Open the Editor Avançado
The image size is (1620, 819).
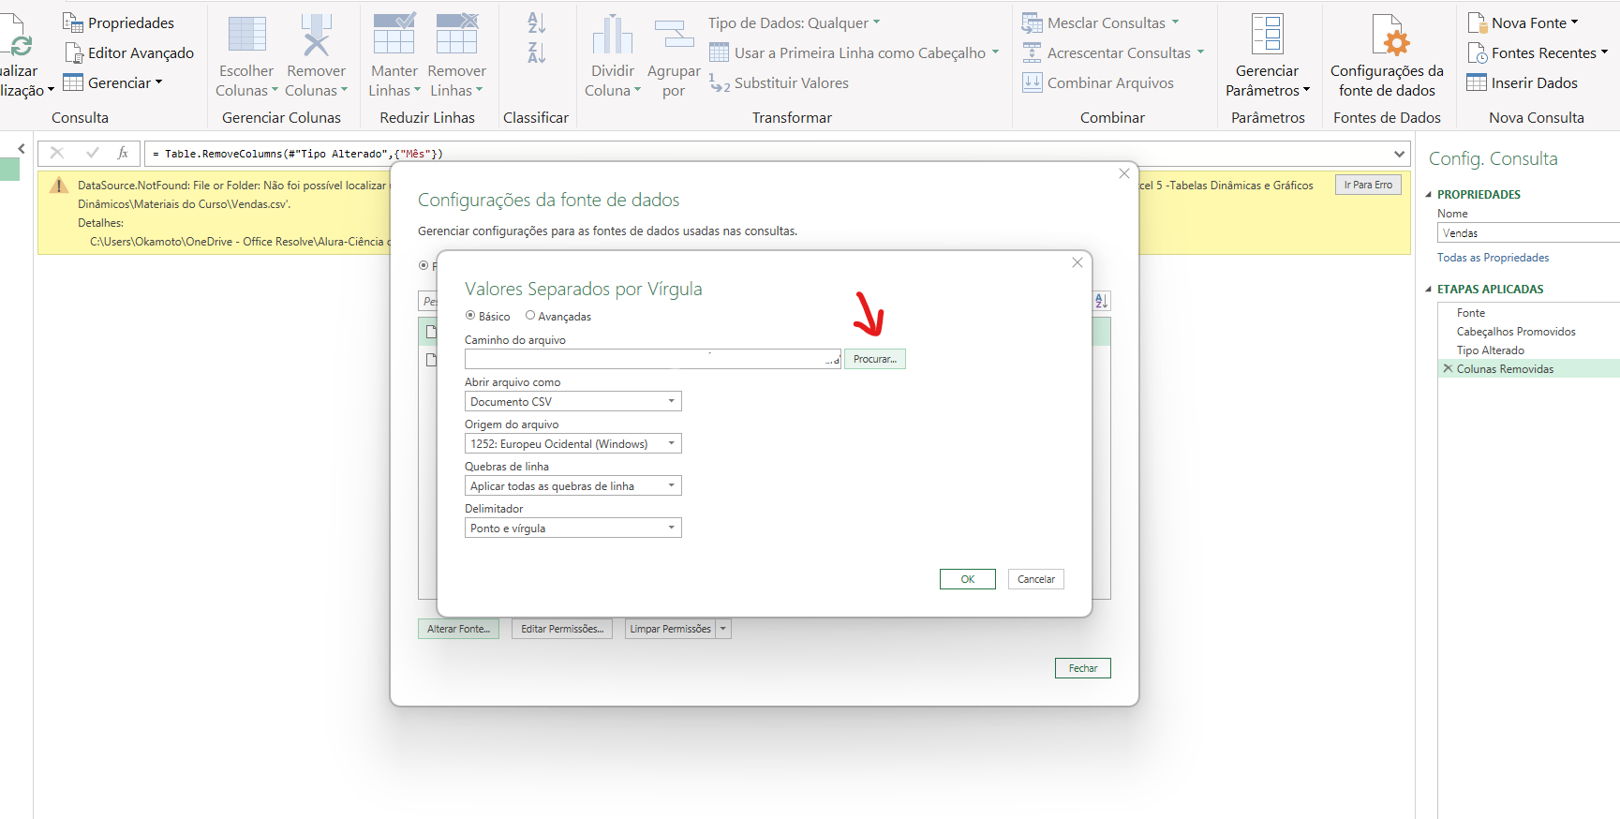click(x=128, y=52)
